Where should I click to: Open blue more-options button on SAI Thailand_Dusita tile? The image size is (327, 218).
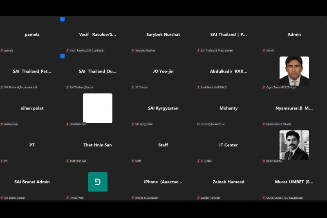coord(63,56)
